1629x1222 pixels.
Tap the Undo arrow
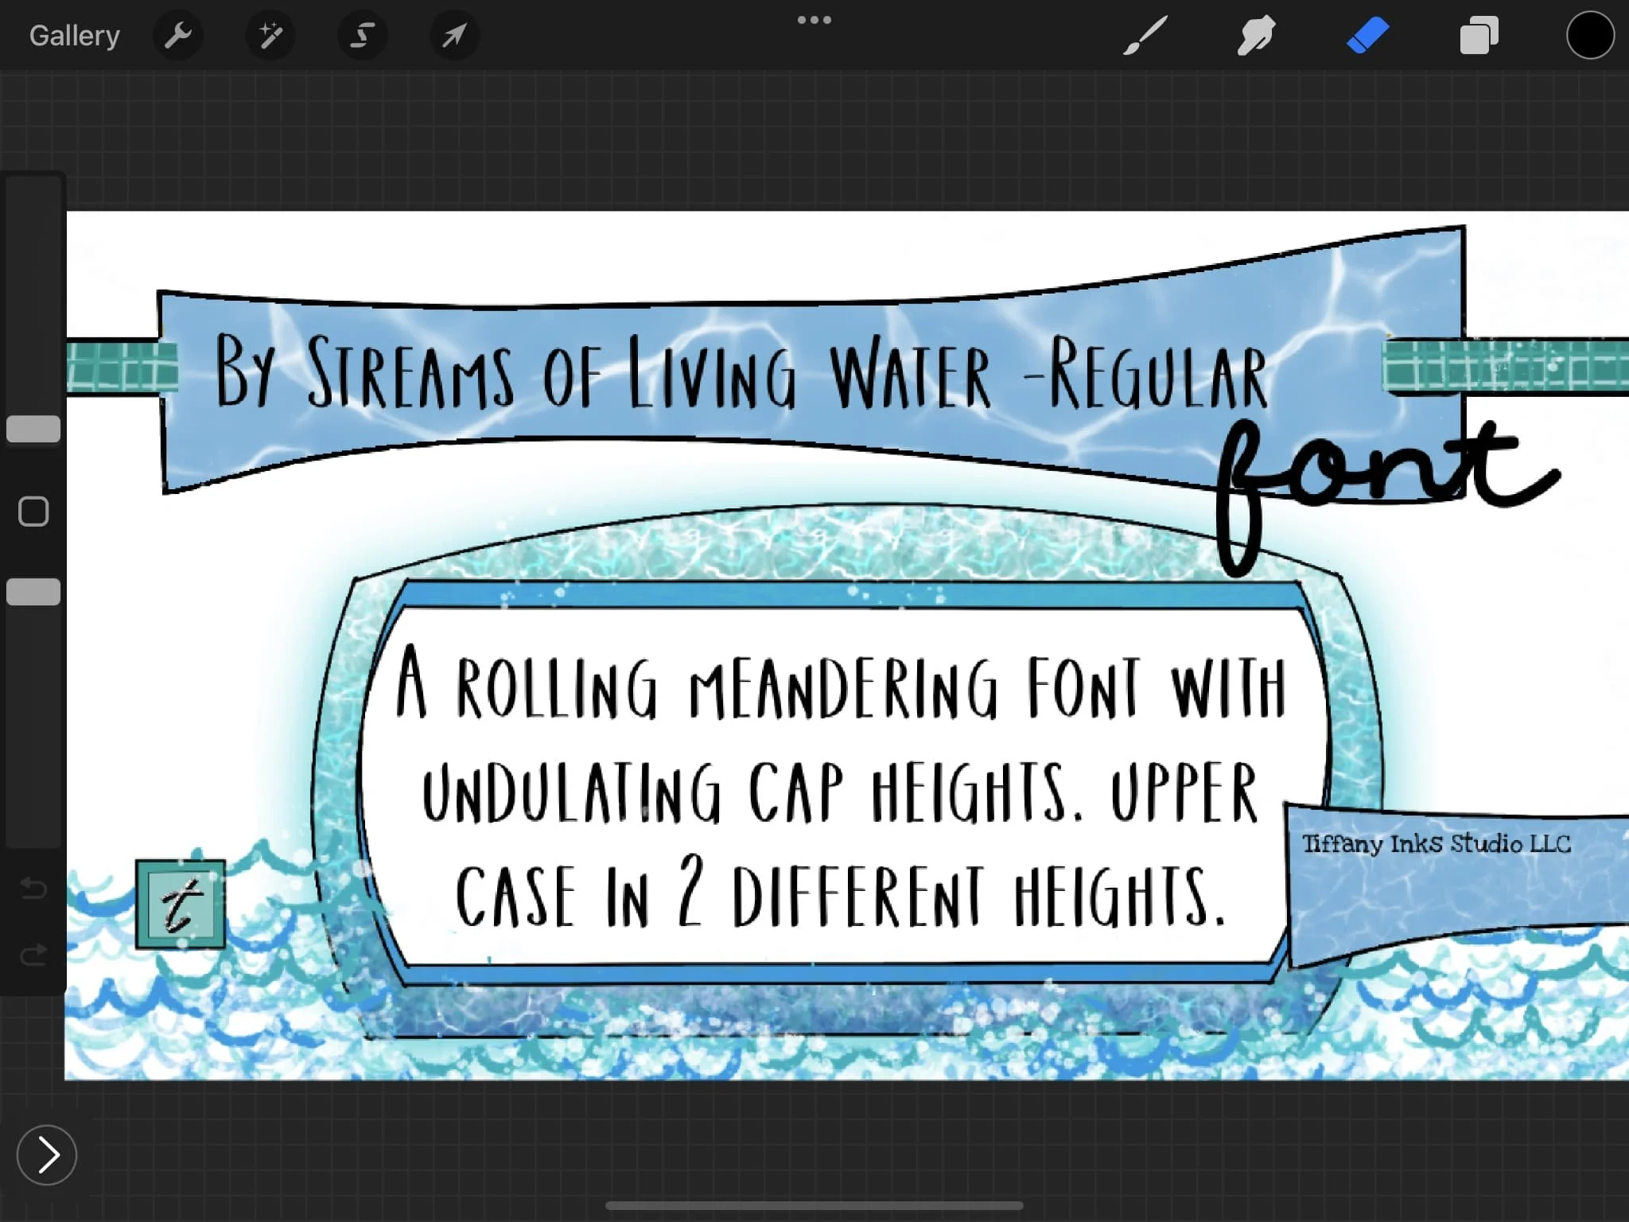pyautogui.click(x=33, y=889)
